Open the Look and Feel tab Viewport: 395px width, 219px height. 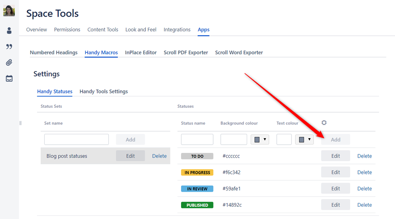point(141,30)
